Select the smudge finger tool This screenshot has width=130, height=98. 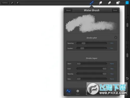(x=100, y=3)
